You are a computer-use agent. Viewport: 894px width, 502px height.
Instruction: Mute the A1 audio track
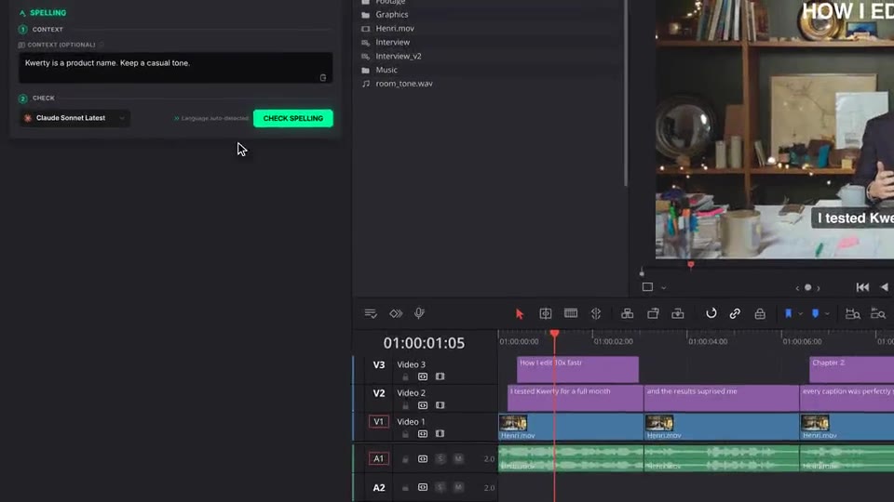458,458
